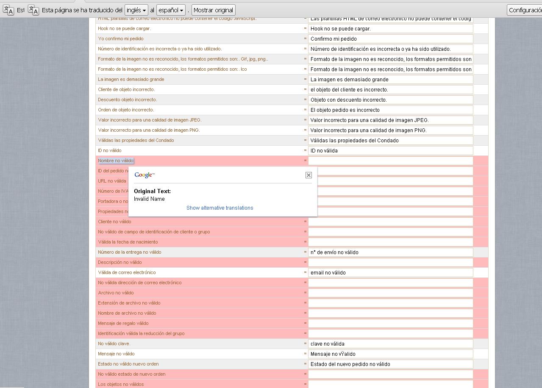Click the 'Estado del nuevo pedido no válido' field
This screenshot has width=542, height=388.
[x=390, y=364]
